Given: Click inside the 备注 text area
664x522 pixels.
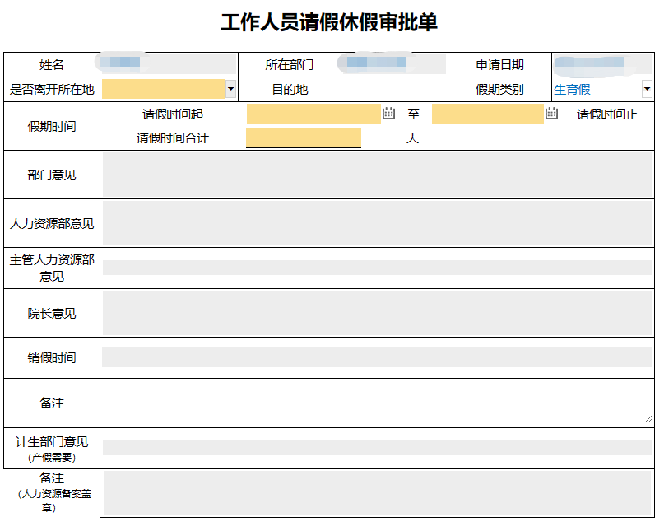Looking at the screenshot, I should click(x=377, y=403).
